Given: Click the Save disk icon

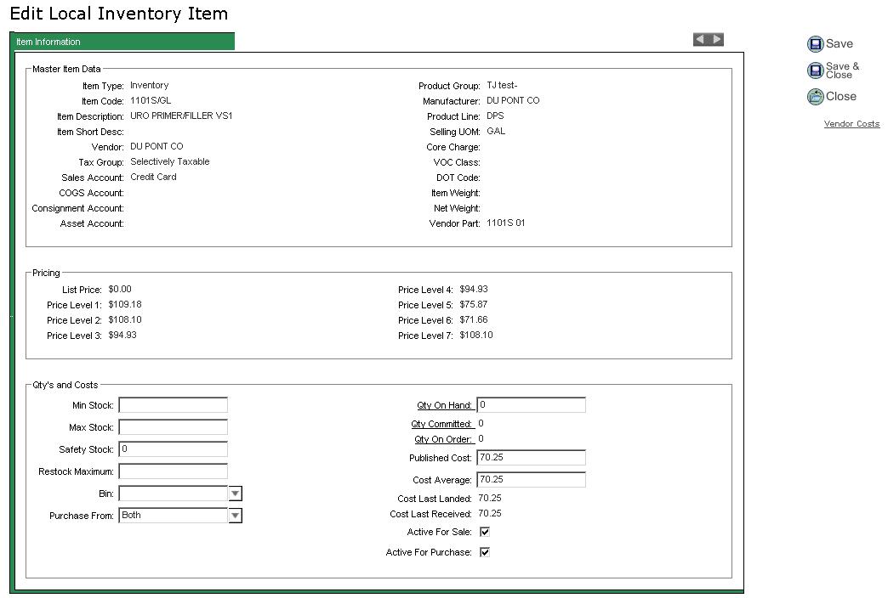Looking at the screenshot, I should [816, 44].
